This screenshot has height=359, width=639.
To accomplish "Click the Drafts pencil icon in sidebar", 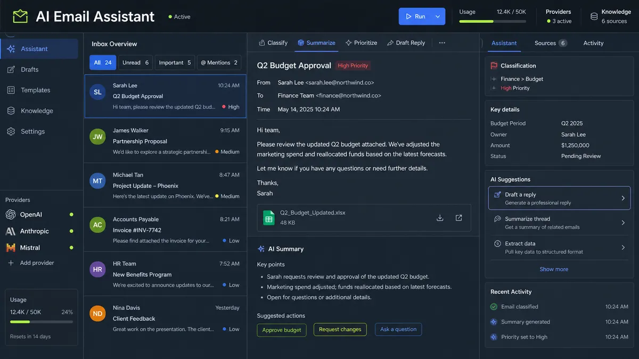I will (11, 70).
